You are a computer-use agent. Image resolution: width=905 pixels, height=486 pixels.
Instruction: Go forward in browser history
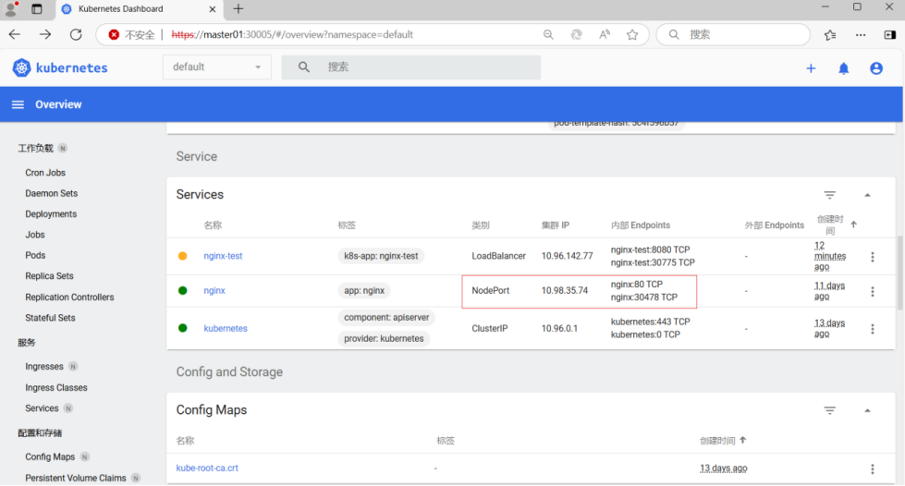(45, 34)
